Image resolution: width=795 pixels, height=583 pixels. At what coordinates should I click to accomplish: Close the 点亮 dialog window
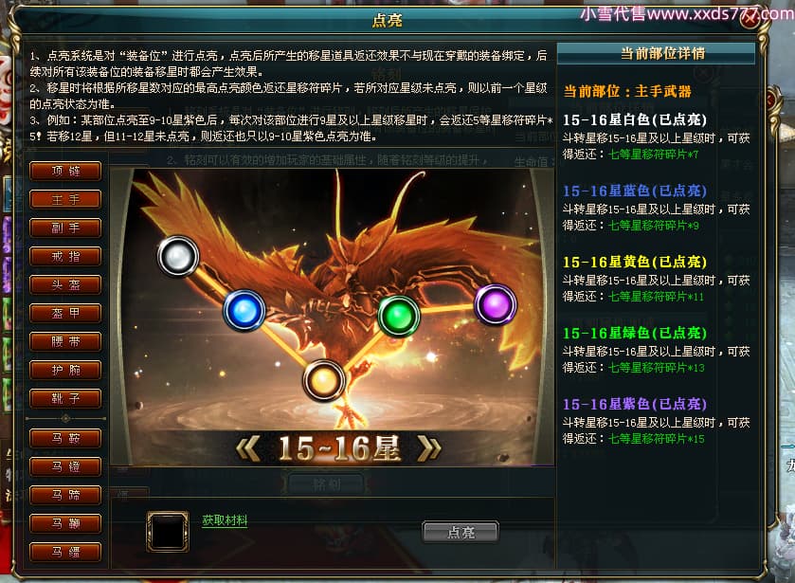pos(750,19)
